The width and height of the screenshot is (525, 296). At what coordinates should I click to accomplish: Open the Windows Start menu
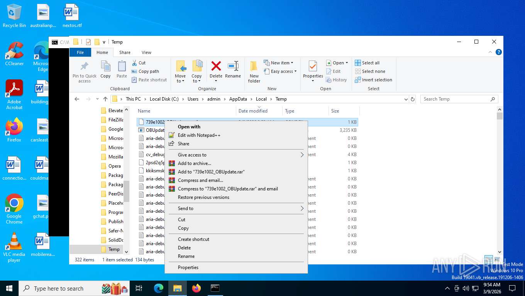coord(9,288)
